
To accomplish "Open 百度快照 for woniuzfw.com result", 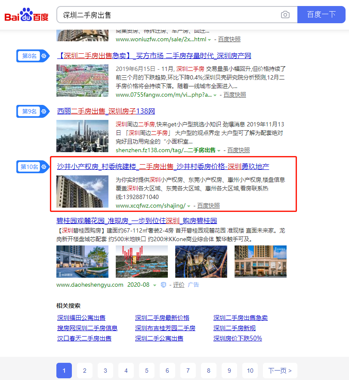I will 229,39.
